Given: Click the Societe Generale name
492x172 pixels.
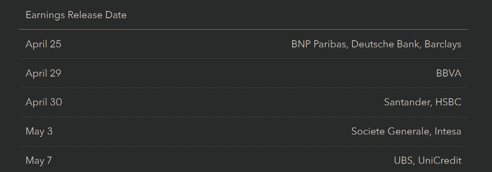Looking at the screenshot, I should tap(390, 131).
